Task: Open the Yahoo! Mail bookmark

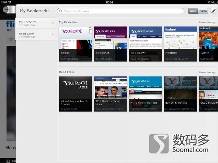Action: (x=111, y=44)
